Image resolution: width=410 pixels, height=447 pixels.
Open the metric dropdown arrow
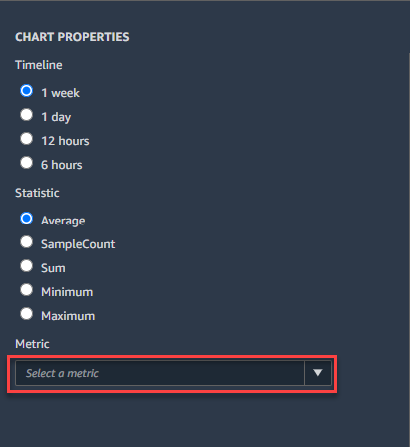[x=318, y=373]
